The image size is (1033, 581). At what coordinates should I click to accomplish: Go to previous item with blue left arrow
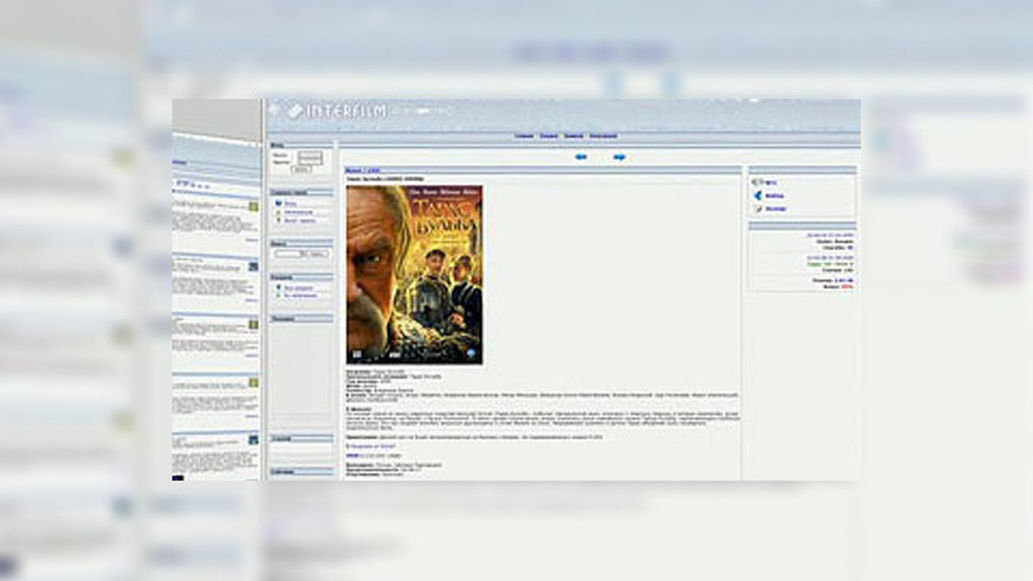click(x=581, y=157)
